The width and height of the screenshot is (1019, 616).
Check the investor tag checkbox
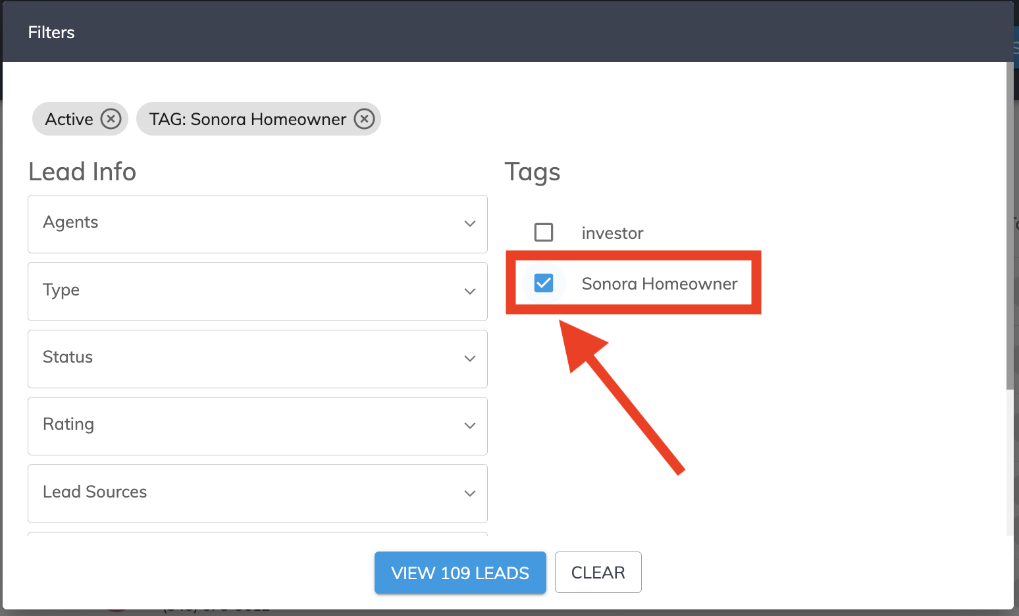544,232
